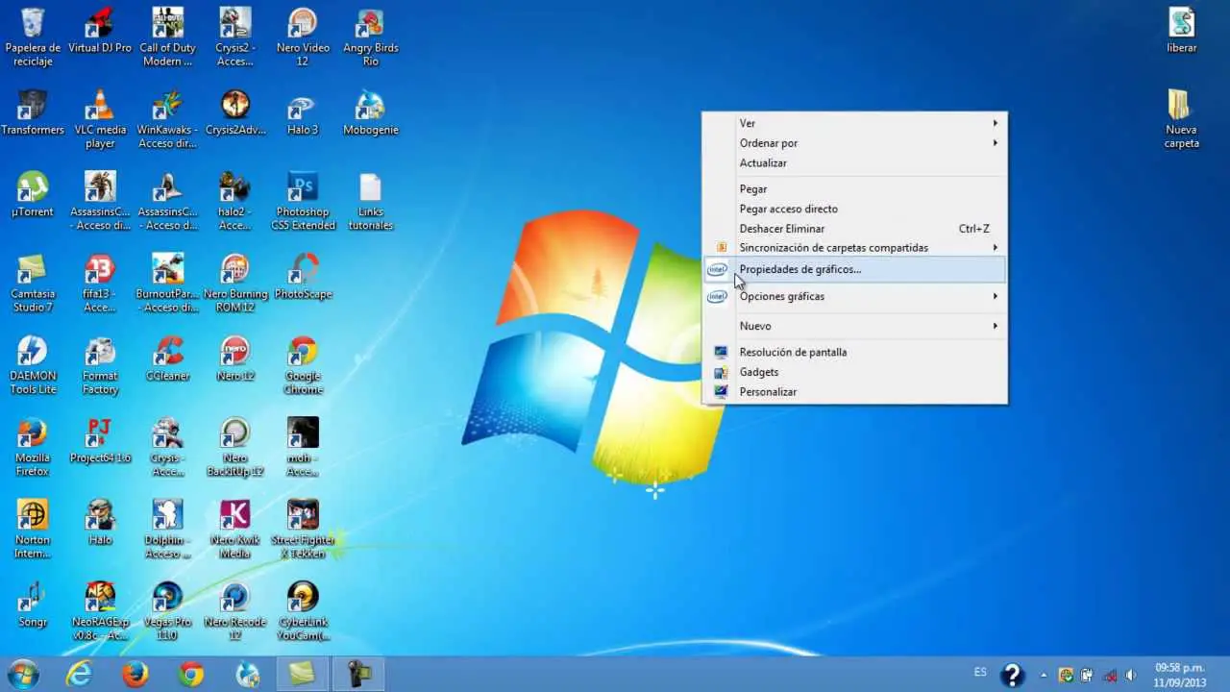Select the Vegas Pro 11.0 icon
This screenshot has width=1230, height=692.
tap(168, 612)
